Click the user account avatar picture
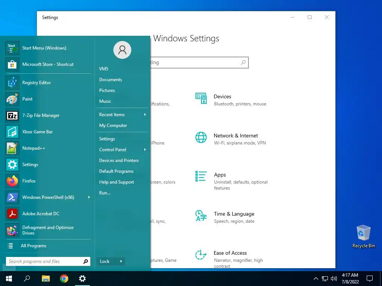Image resolution: width=382 pixels, height=286 pixels. point(122,50)
